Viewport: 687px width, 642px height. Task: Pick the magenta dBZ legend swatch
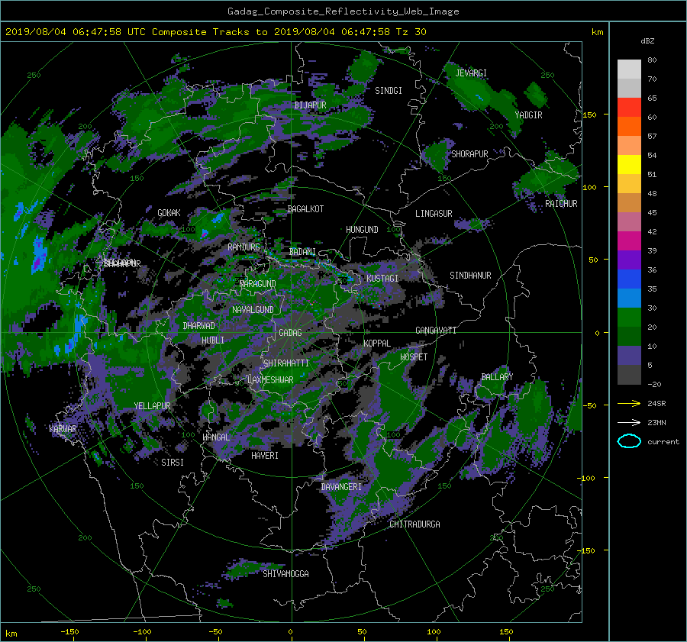point(629,241)
